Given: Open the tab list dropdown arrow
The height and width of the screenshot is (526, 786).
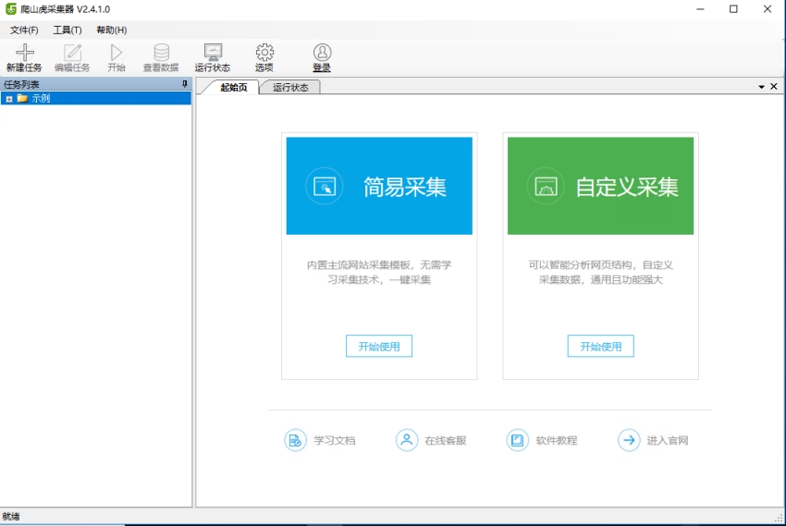Looking at the screenshot, I should coord(761,87).
